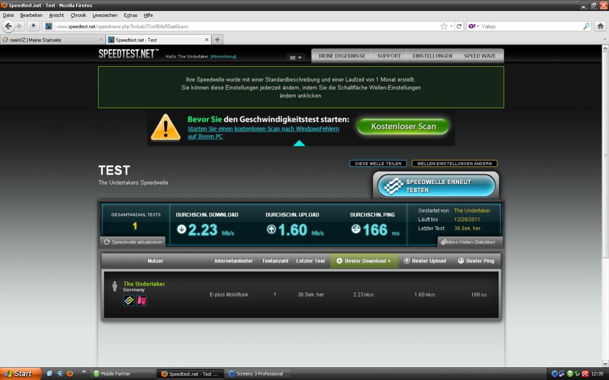Click the page scrollbar down arrow

(x=605, y=364)
